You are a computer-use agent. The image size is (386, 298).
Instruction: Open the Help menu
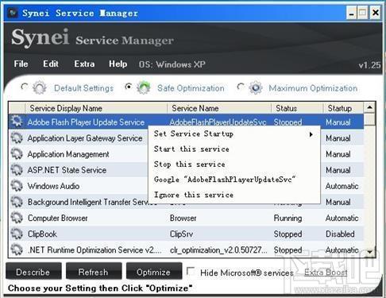(x=118, y=64)
